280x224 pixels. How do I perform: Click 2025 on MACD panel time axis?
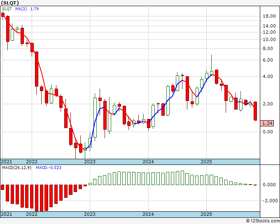(x=206, y=214)
